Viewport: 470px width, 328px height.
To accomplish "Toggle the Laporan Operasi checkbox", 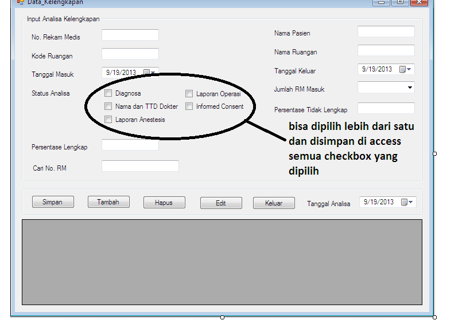I will (x=189, y=93).
